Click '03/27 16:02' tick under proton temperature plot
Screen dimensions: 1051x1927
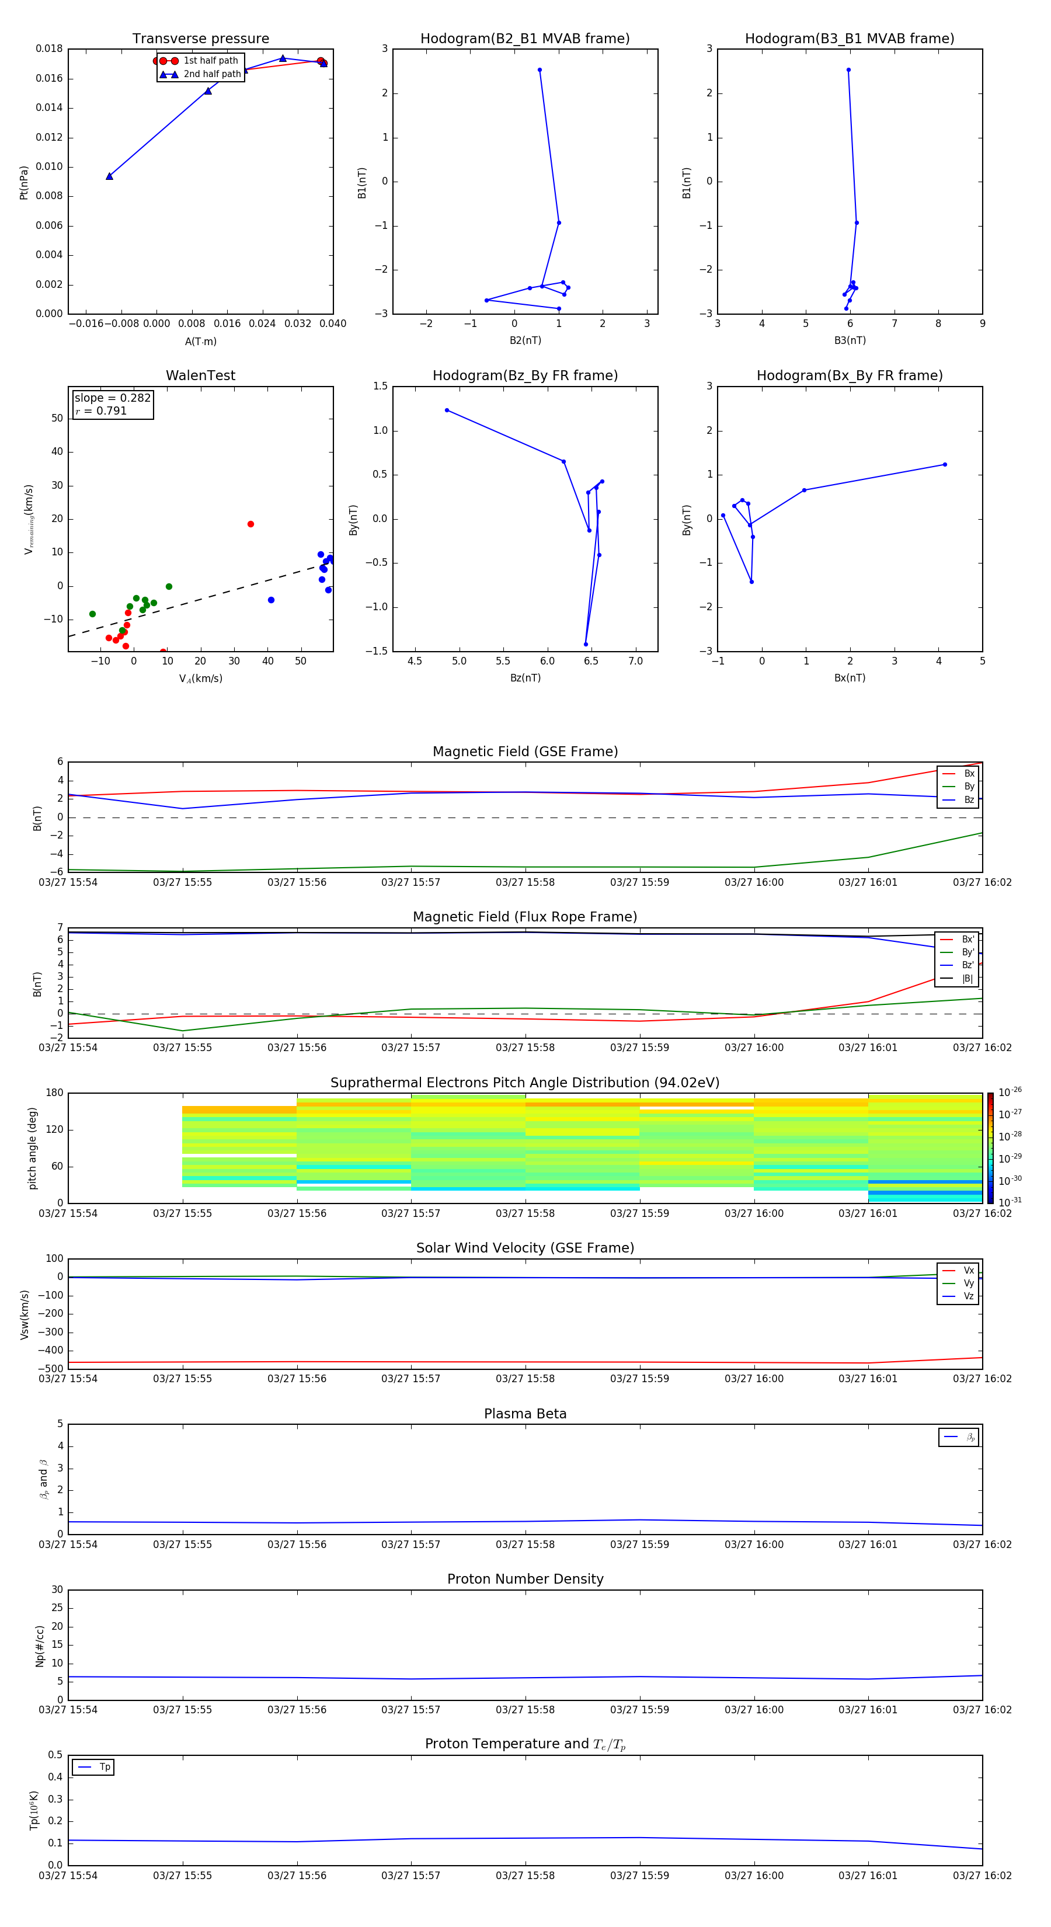point(982,1876)
